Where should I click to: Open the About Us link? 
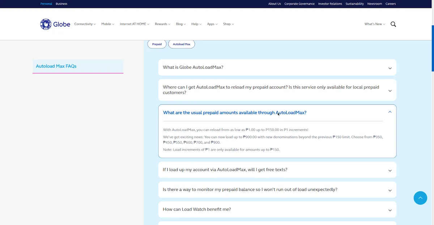275,4
